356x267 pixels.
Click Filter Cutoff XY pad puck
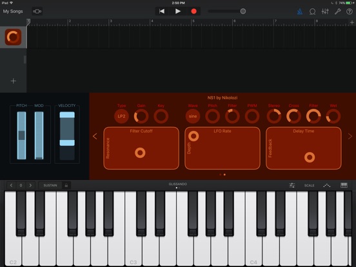140,153
